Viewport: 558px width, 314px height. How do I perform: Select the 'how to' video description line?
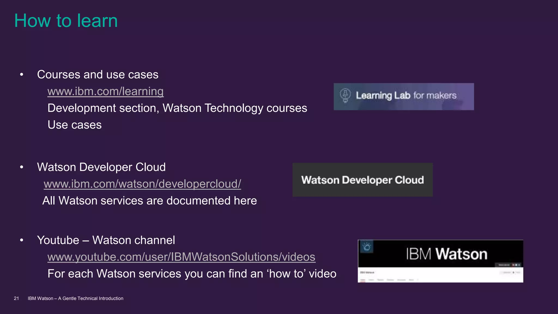point(192,274)
